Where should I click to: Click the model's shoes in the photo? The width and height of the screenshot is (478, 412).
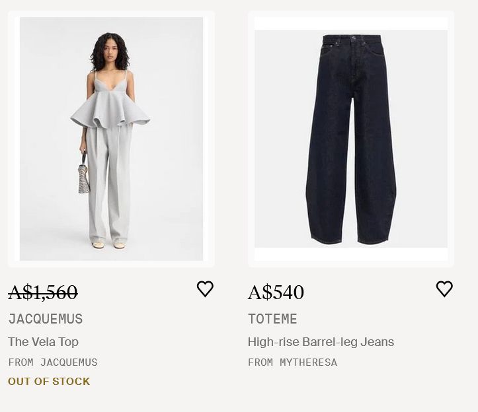pos(108,244)
